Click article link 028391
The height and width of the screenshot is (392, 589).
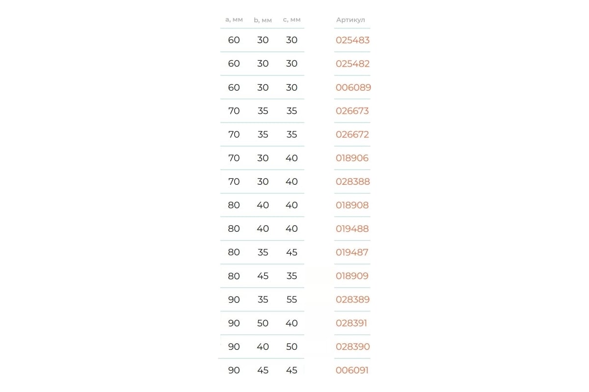pos(351,323)
